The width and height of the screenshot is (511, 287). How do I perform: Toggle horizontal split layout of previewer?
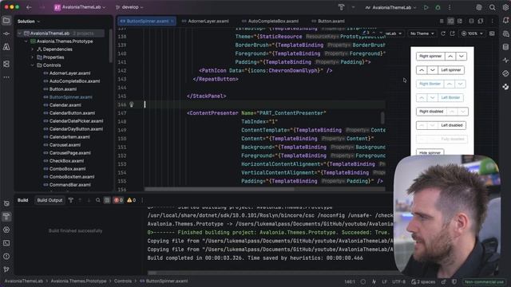(471, 22)
